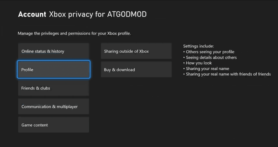278x147 pixels.
Task: Click 'real name with friends of friends' bullet
Action: (227, 74)
